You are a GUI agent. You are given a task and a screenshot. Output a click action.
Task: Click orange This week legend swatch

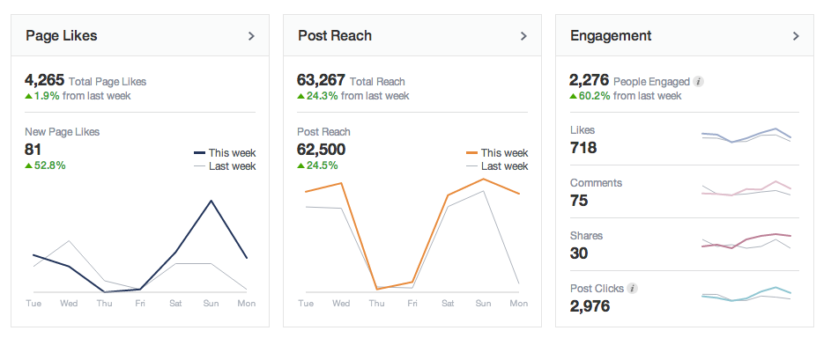[471, 153]
